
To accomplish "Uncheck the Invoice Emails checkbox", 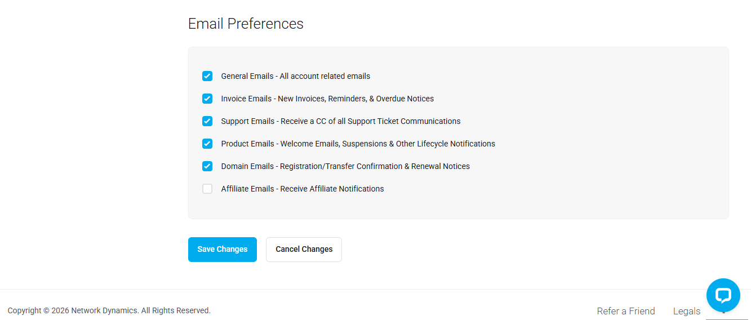I will [207, 99].
